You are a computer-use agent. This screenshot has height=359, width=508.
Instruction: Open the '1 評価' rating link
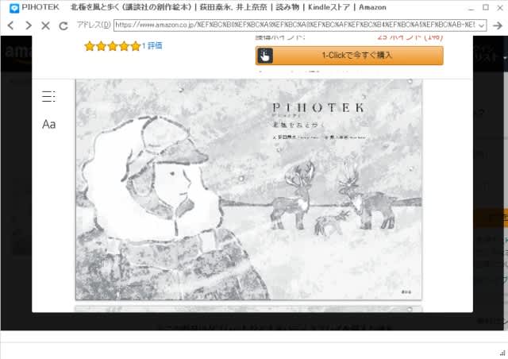tap(152, 46)
